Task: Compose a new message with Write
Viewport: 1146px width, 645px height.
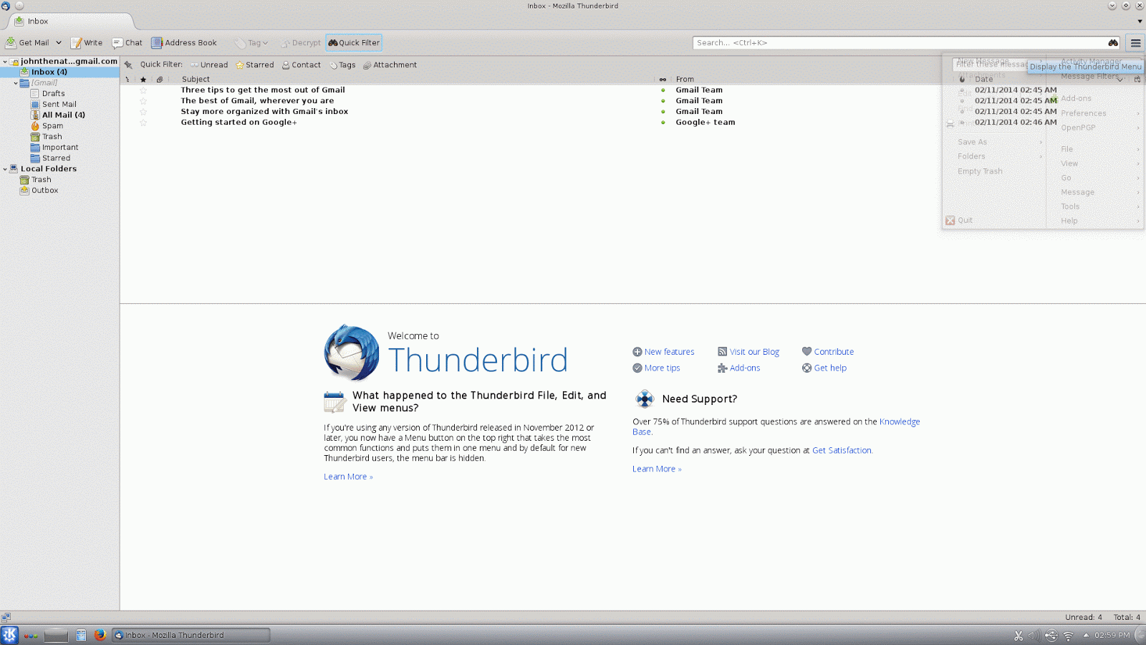Action: click(x=87, y=43)
